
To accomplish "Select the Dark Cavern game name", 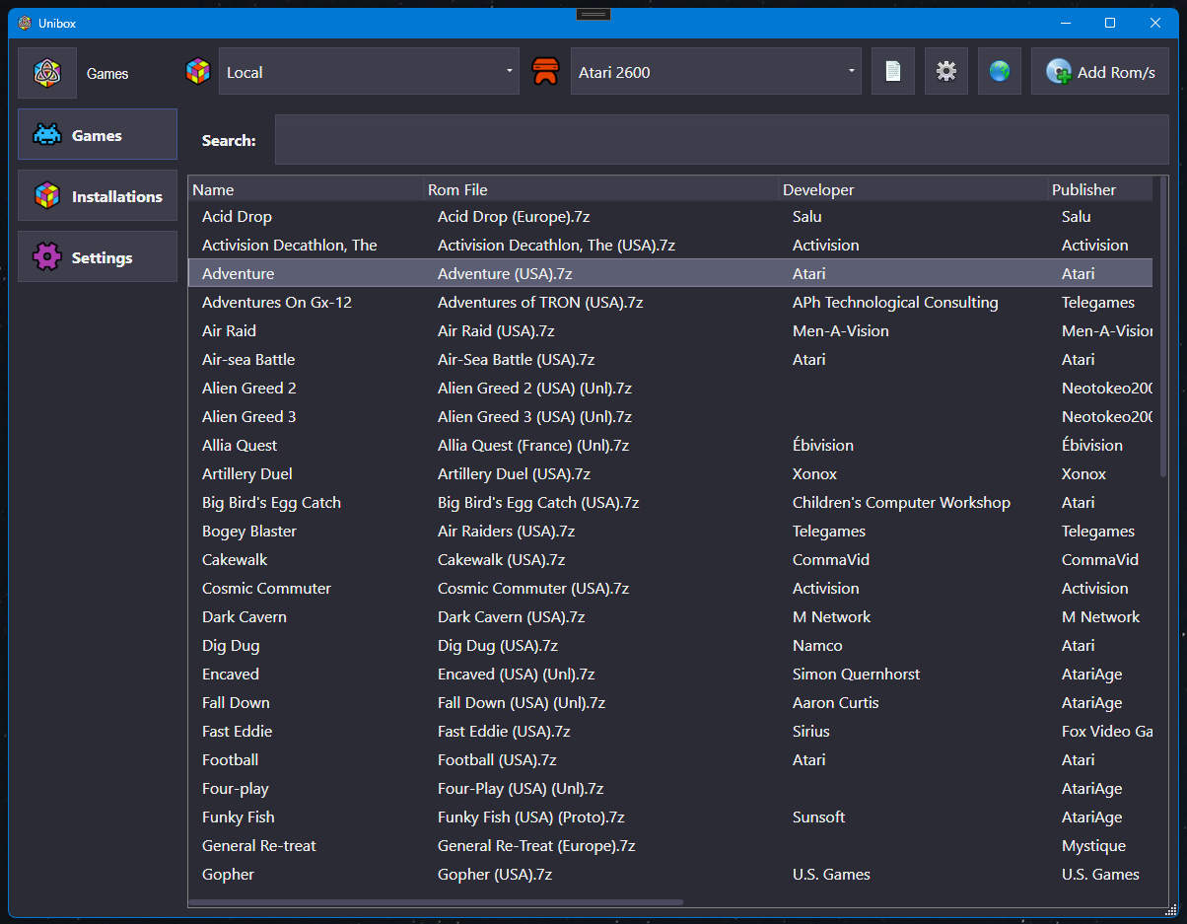I will [x=244, y=616].
